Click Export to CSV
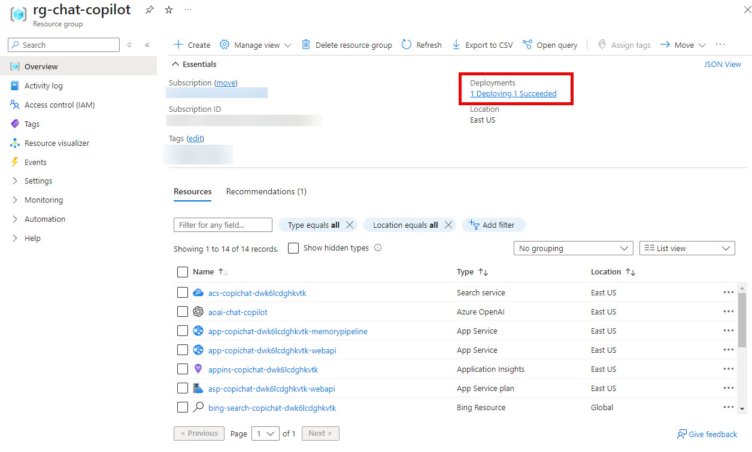Screen dimensions: 752x452 tap(482, 45)
